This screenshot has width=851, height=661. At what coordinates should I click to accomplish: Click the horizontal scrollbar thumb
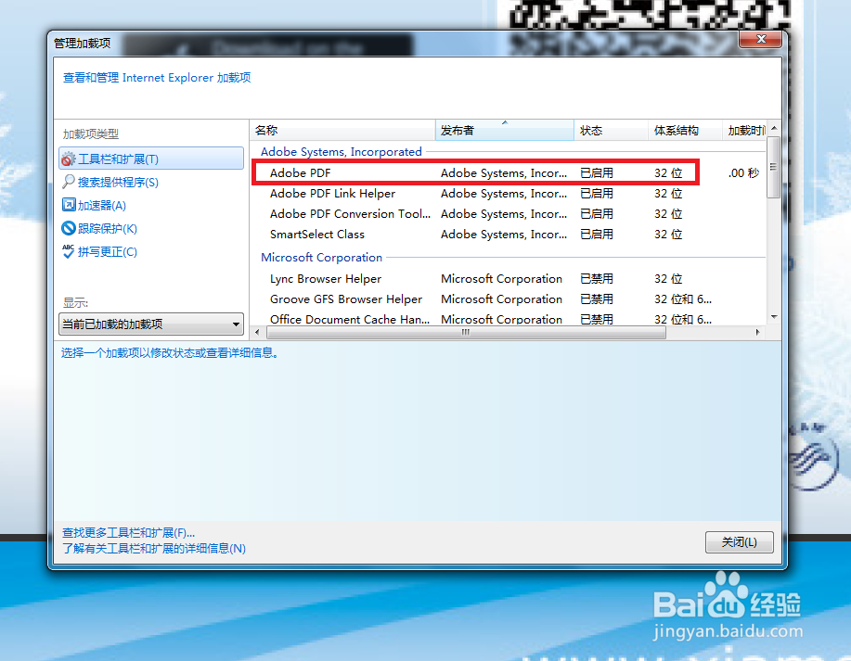point(466,332)
